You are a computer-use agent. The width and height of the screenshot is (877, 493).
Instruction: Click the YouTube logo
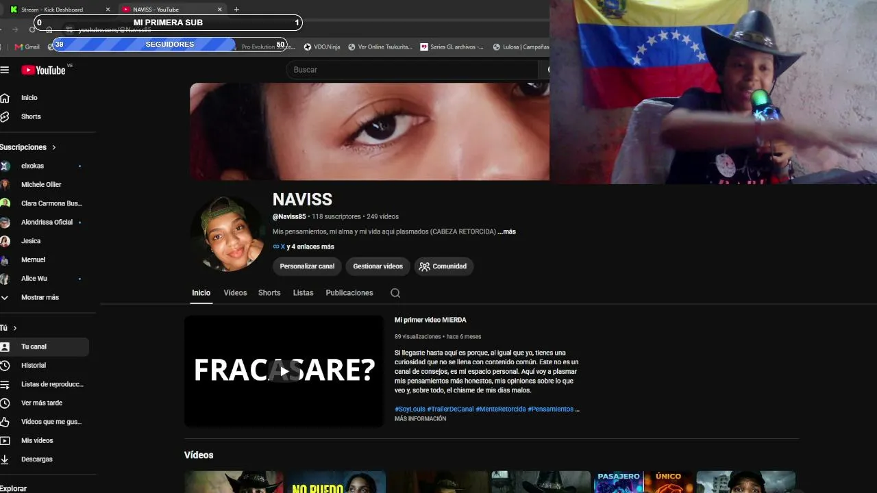[x=43, y=70]
